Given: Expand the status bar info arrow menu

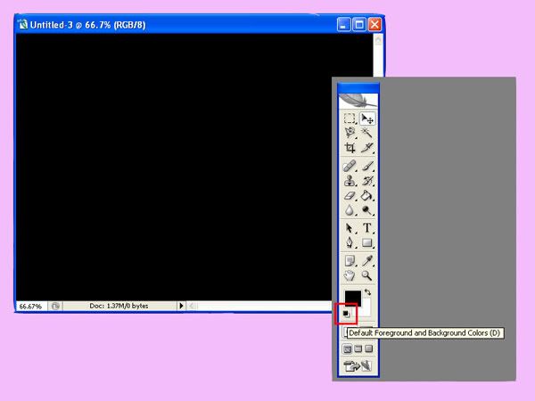Looking at the screenshot, I should pos(182,306).
